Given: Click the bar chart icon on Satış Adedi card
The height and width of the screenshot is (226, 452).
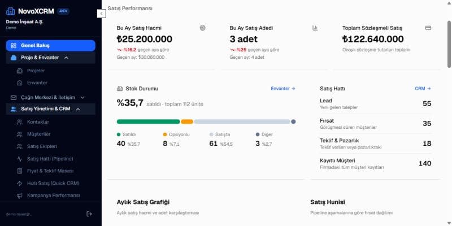Looking at the screenshot, I should click(x=315, y=28).
